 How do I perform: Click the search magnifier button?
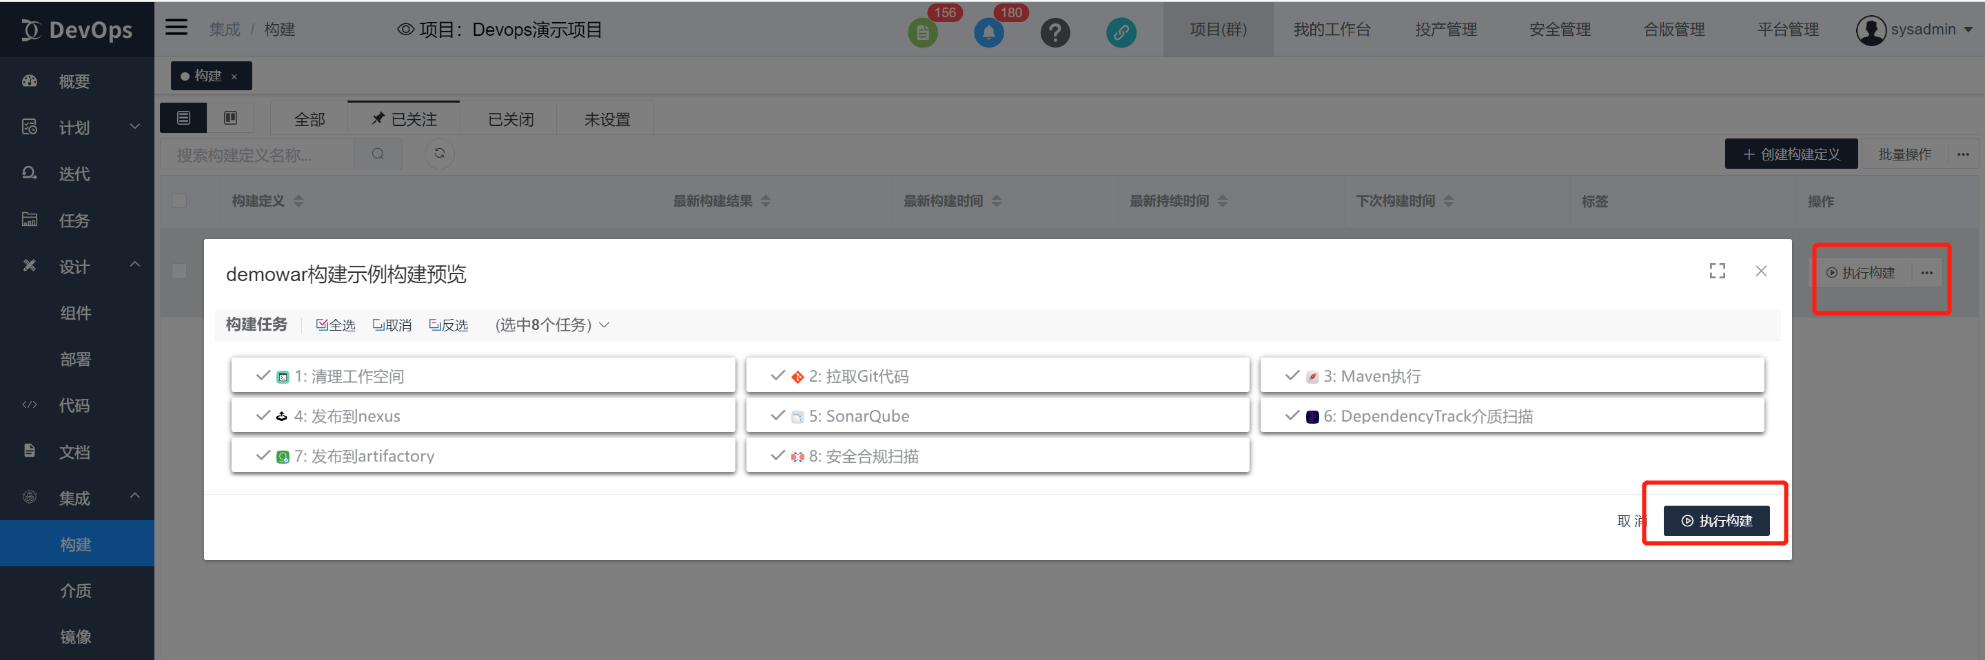coord(378,154)
